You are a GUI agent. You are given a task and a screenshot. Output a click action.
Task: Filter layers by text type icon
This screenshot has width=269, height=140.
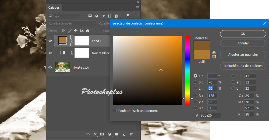click(x=103, y=16)
